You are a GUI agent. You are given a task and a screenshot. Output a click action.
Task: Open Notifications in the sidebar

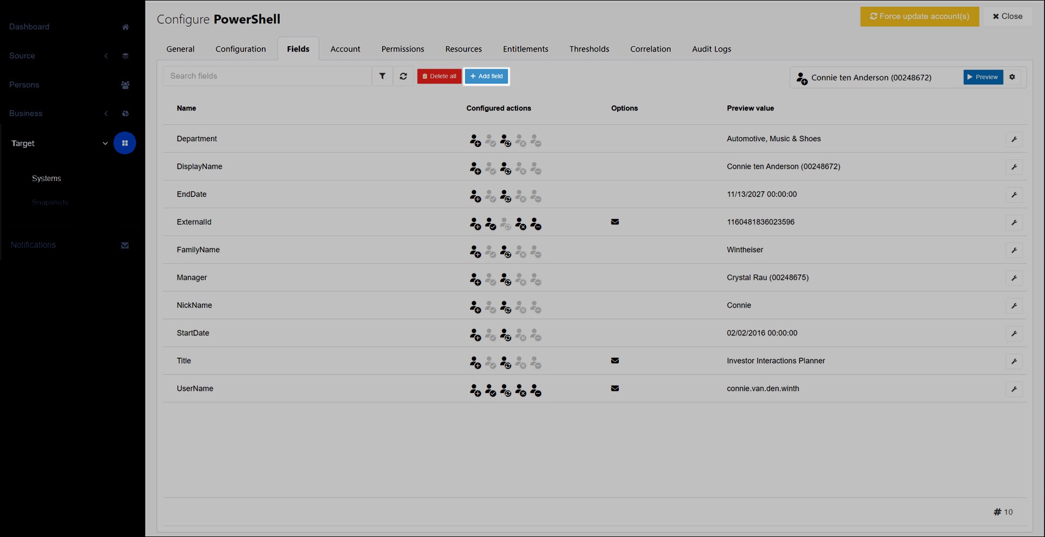pos(33,245)
